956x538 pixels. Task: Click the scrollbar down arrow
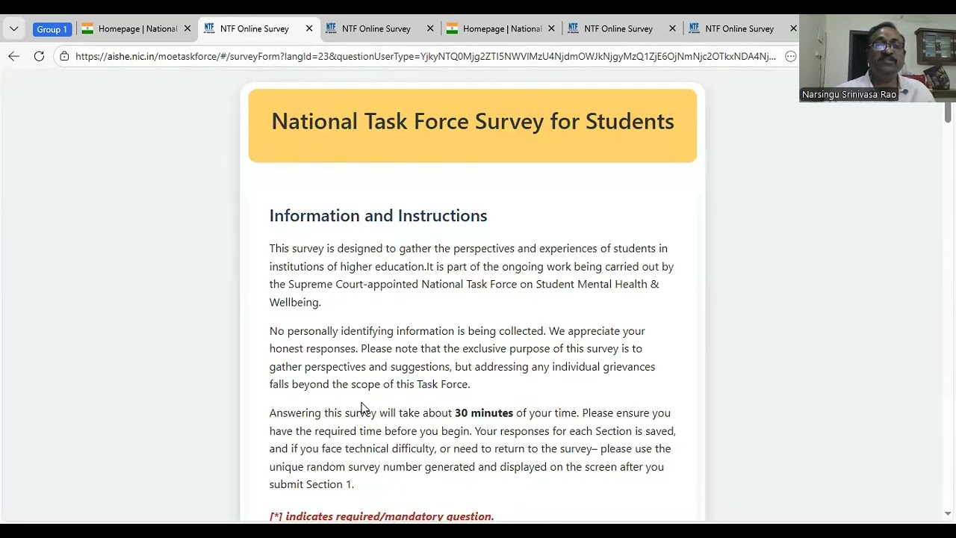coord(948,514)
